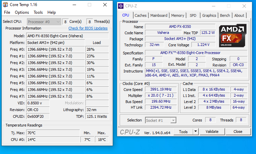The image size is (256, 154).
Task: Click the Name field AMD FX-8350 in CPU-Z
Action: coord(180,27)
